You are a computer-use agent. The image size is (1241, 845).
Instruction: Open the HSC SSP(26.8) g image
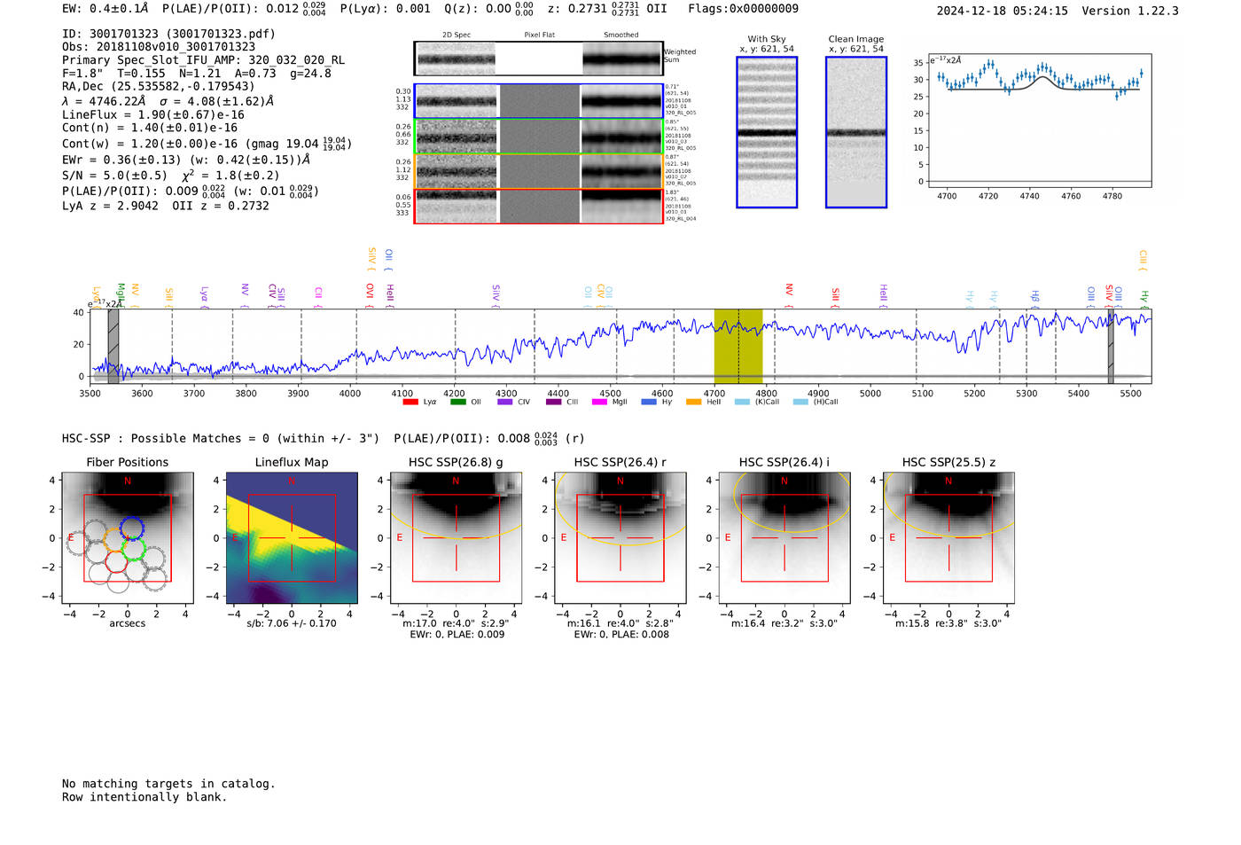(x=456, y=538)
